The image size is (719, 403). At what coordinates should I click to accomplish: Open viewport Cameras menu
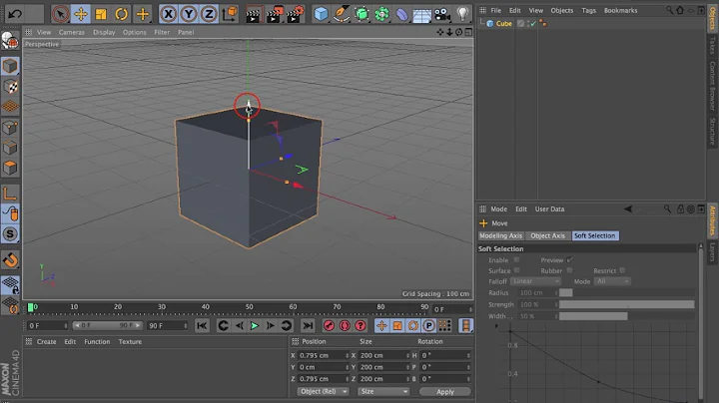(x=72, y=32)
